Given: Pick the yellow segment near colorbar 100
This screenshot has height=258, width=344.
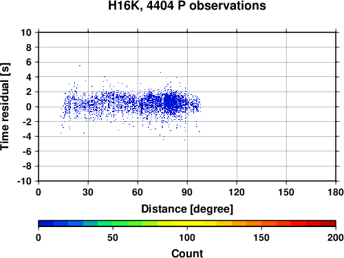Looking at the screenshot, I should 187,224.
